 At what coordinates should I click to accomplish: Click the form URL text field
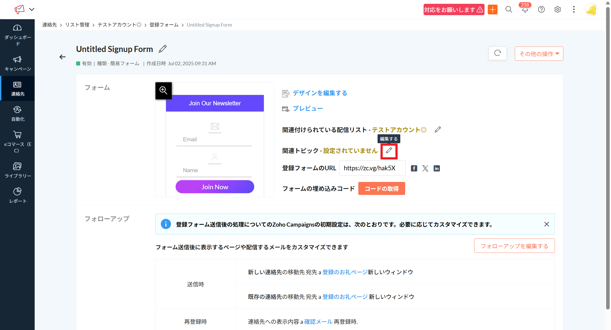(372, 168)
